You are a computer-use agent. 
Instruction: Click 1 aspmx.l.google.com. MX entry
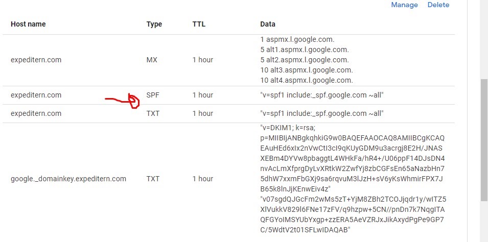(x=297, y=39)
